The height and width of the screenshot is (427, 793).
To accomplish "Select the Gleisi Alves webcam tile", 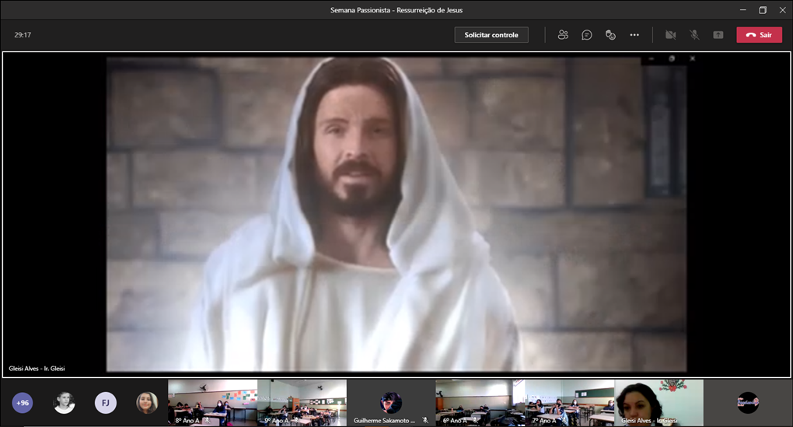I will point(659,403).
